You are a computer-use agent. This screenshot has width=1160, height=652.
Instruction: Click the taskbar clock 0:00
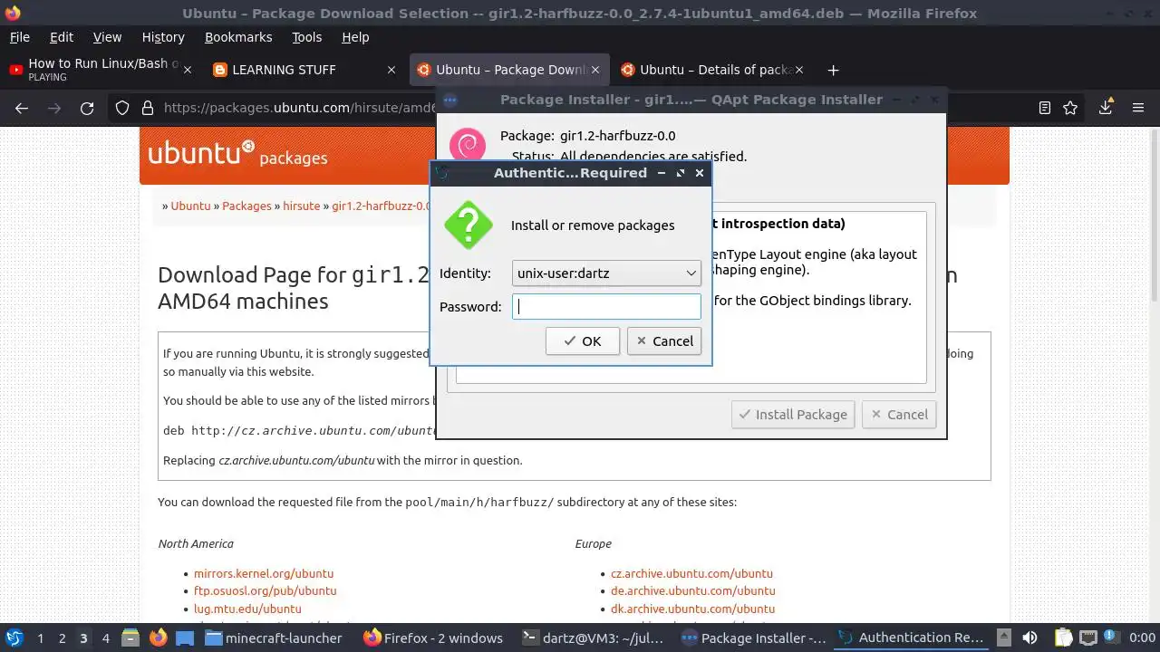[x=1142, y=638]
